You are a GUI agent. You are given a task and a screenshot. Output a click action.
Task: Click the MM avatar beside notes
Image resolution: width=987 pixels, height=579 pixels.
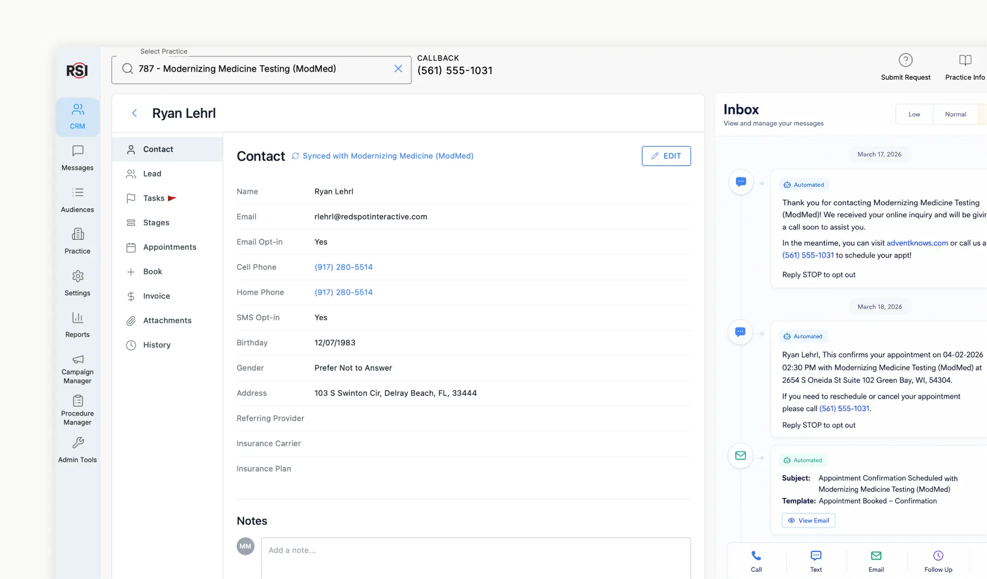pyautogui.click(x=245, y=546)
